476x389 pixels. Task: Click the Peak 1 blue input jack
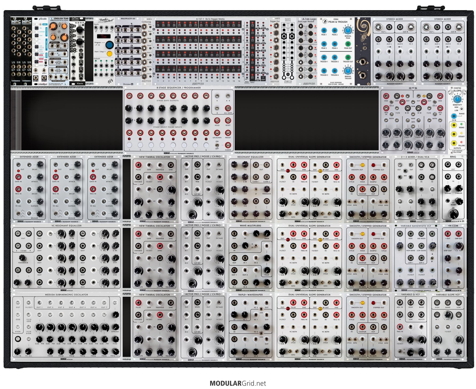tap(324, 30)
